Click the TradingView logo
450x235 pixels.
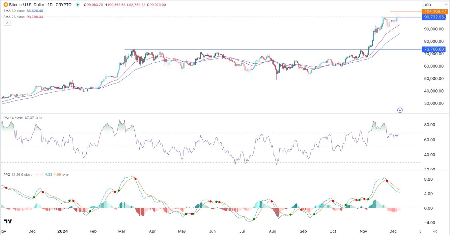click(x=8, y=221)
